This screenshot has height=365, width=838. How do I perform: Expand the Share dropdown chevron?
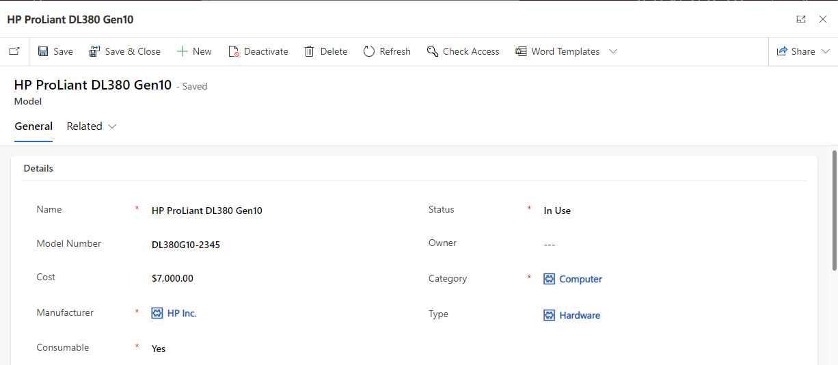826,51
